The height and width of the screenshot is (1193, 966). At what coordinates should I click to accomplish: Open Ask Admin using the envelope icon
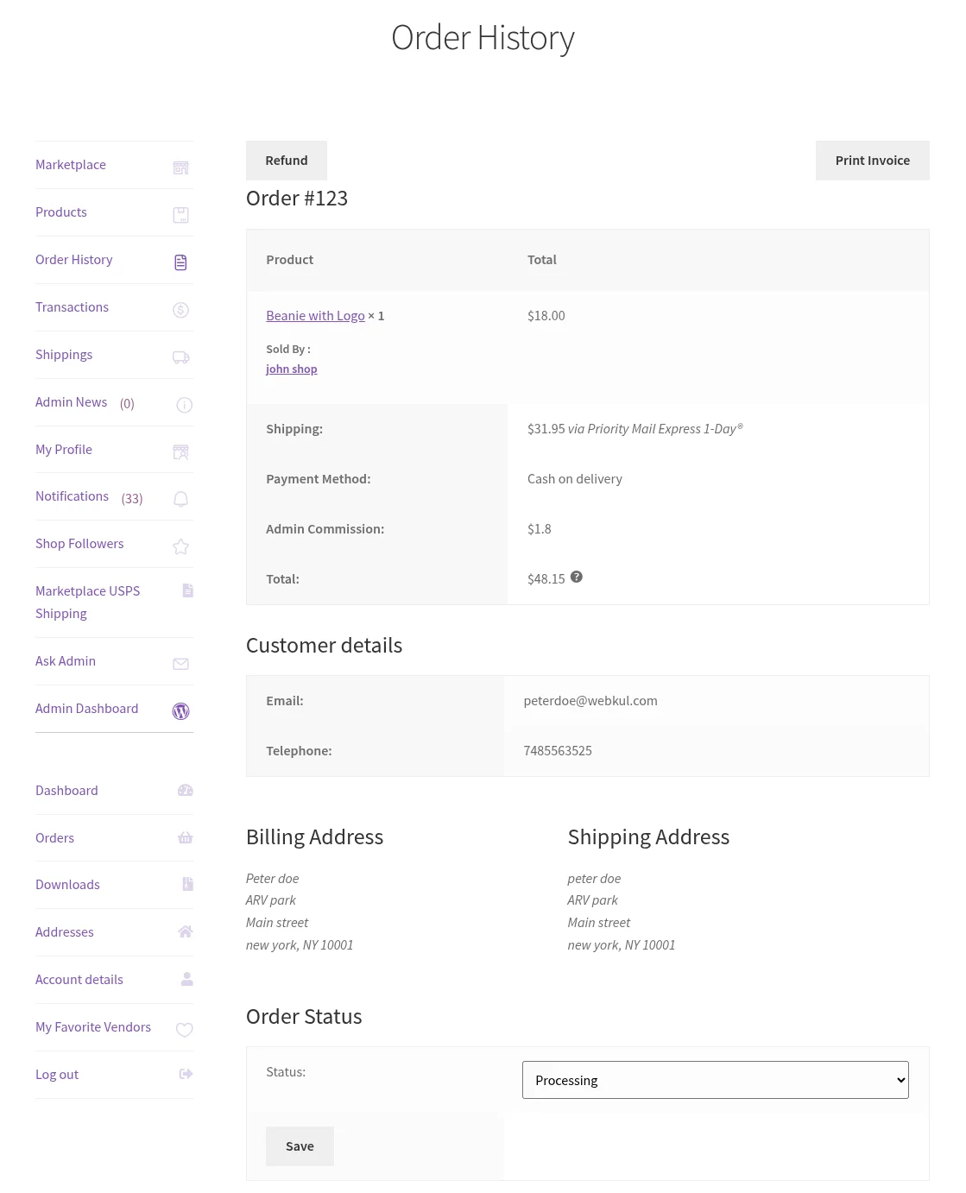coord(180,664)
